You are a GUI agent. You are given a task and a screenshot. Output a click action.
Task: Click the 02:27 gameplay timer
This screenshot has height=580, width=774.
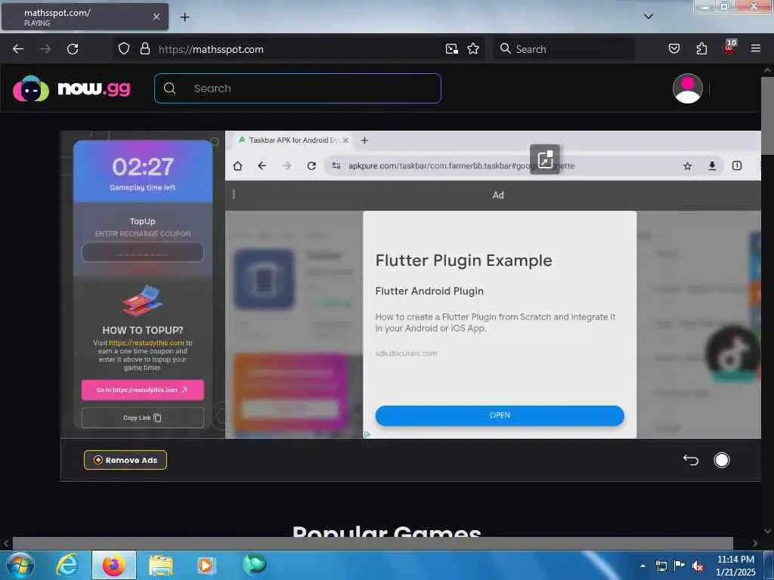click(143, 167)
